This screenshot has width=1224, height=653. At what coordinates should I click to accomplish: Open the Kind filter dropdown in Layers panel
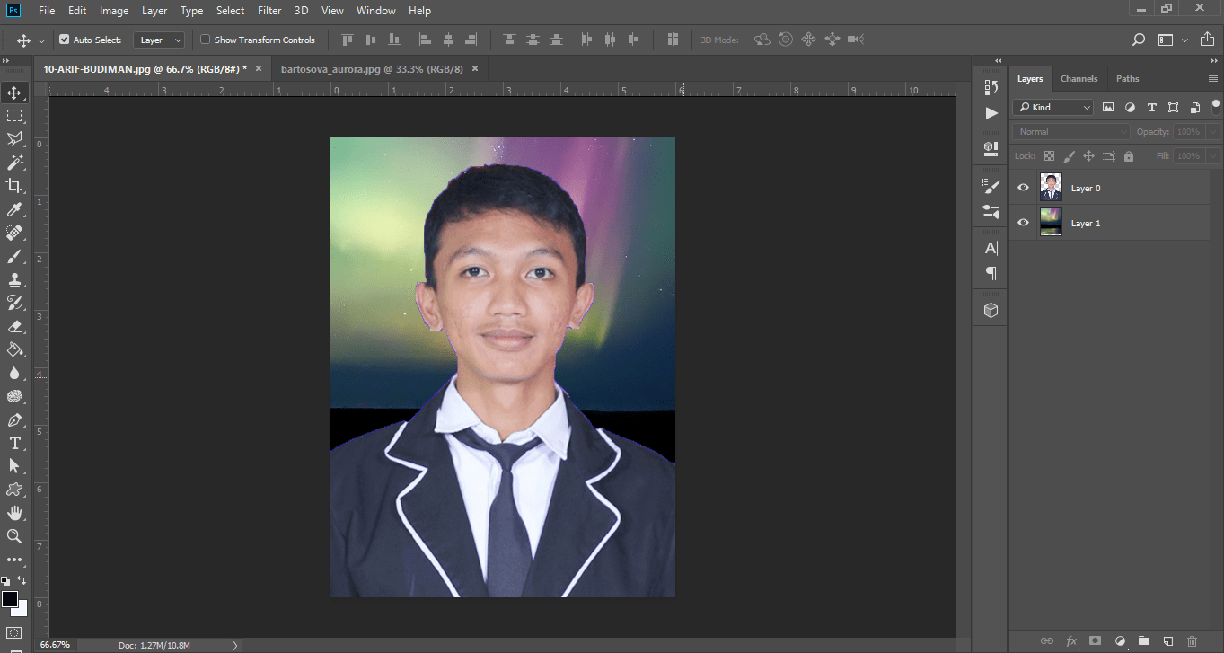tap(1052, 107)
